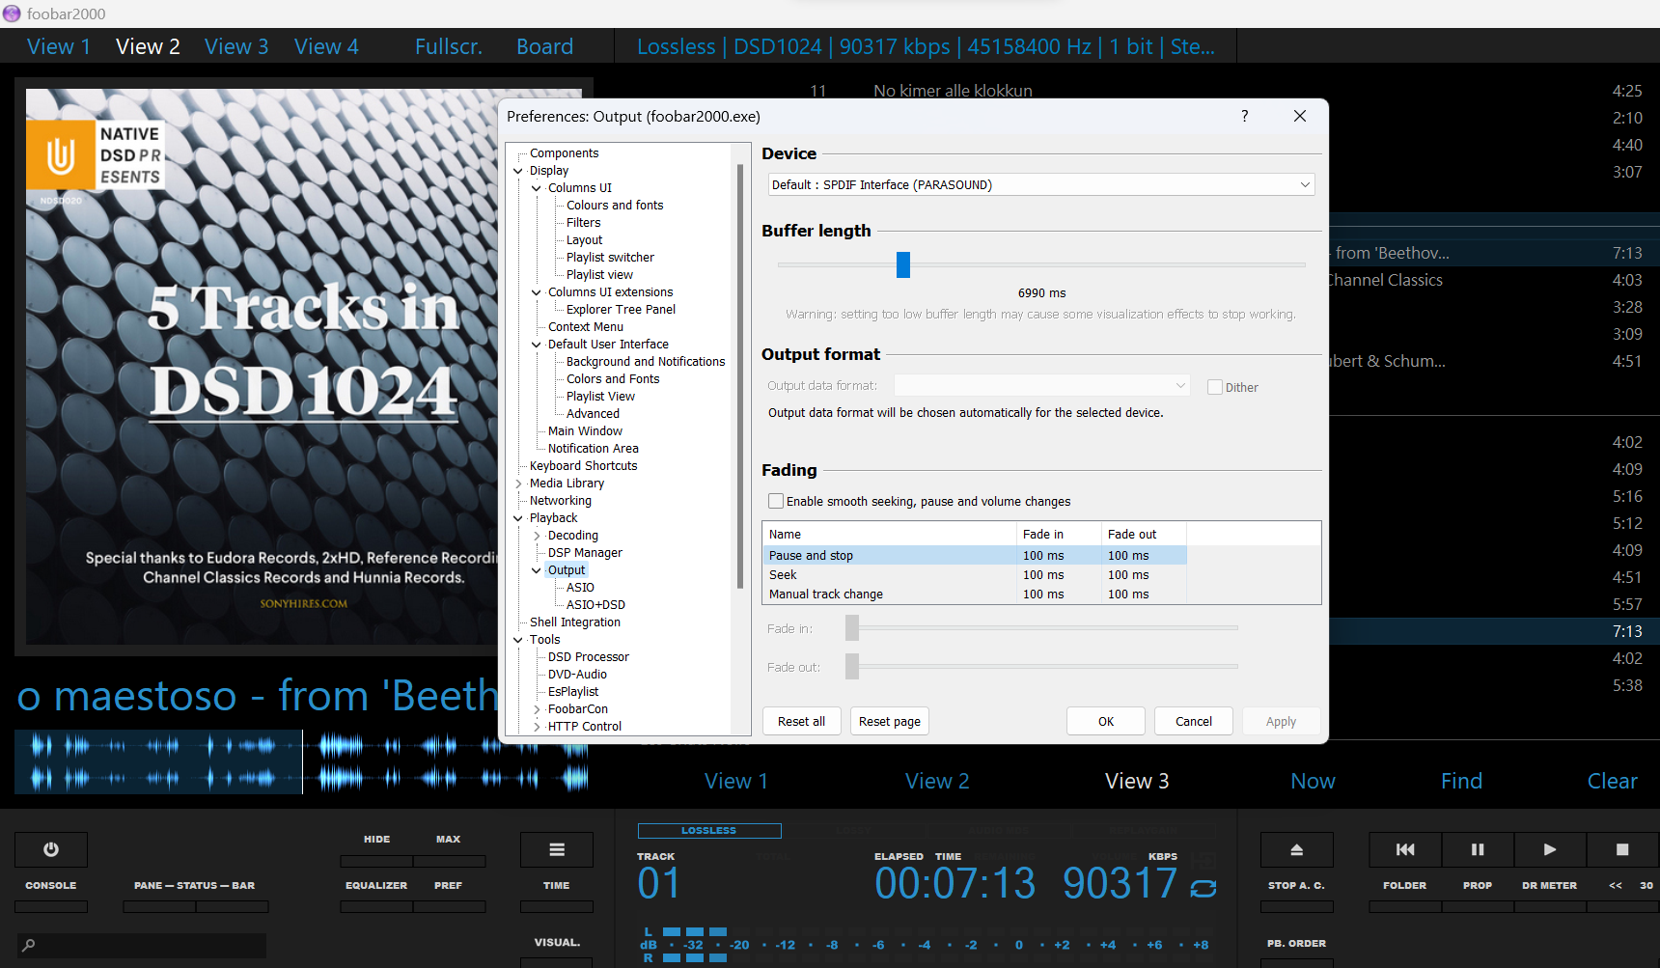This screenshot has width=1660, height=968.
Task: Close the Preferences dialog
Action: 1300,116
